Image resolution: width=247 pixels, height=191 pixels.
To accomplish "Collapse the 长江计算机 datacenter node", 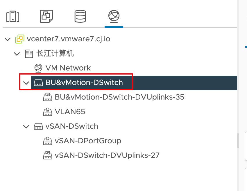I will [17, 54].
